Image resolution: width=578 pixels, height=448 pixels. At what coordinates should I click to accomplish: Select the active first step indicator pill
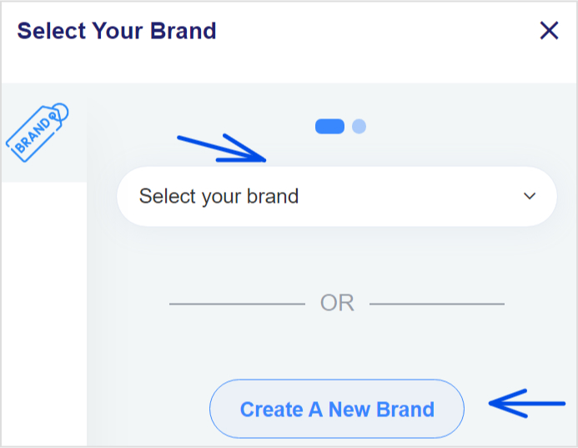pos(329,127)
